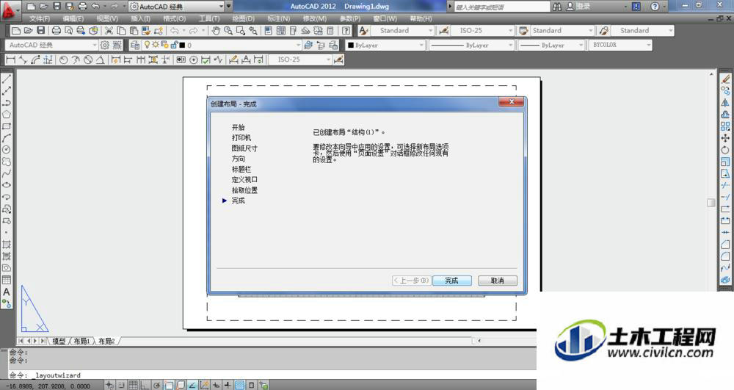The image size is (734, 390).
Task: Click the search keyword input field
Action: click(502, 7)
